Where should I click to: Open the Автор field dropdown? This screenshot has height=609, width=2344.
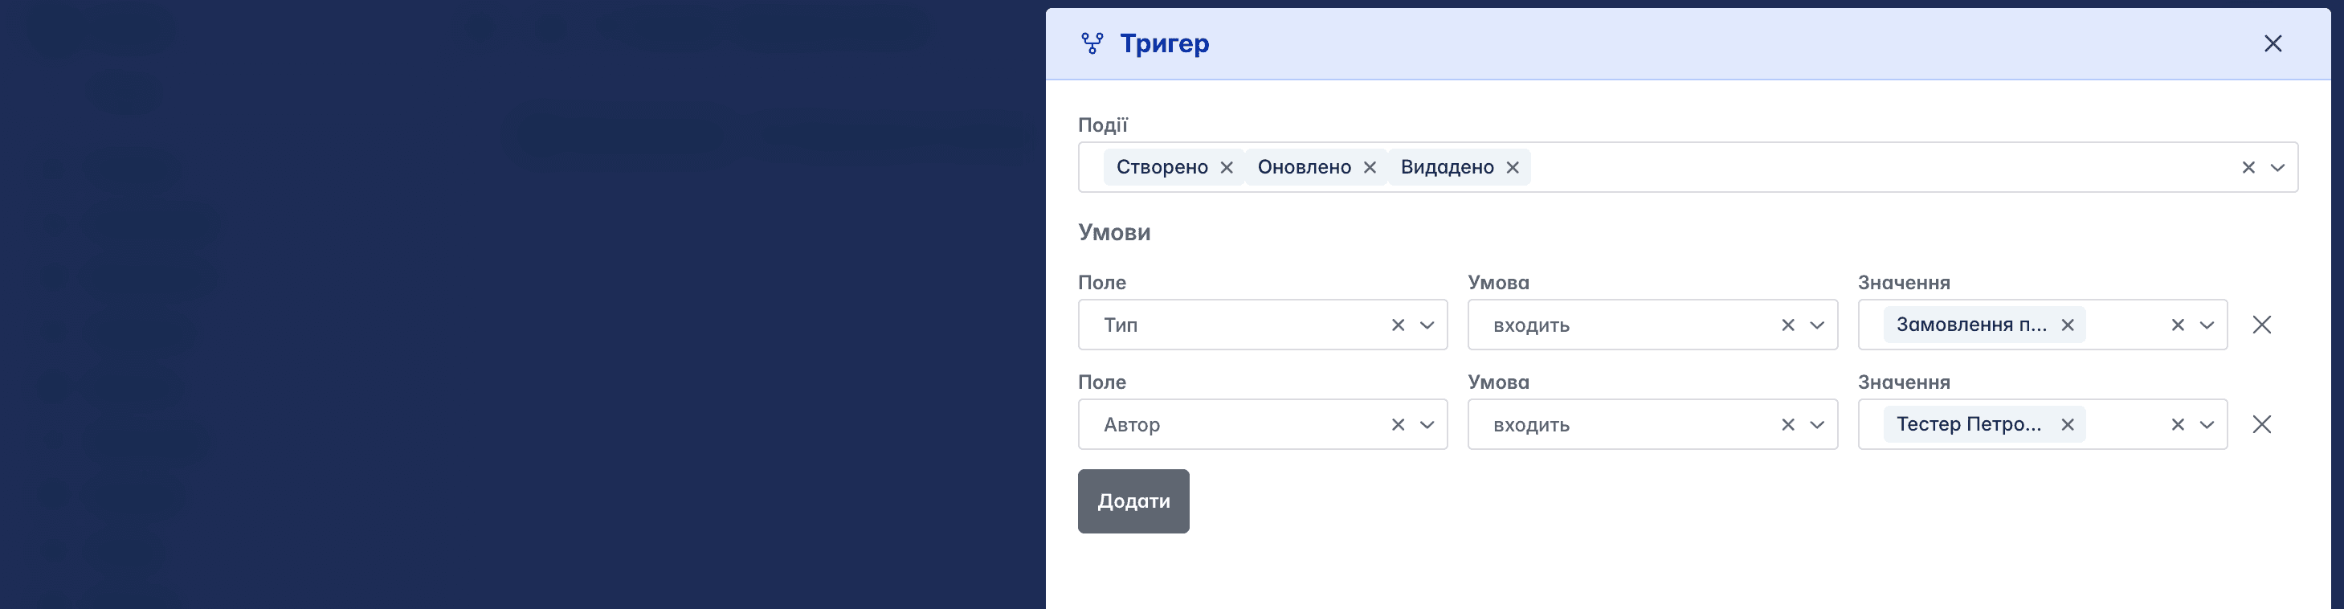coord(1427,424)
